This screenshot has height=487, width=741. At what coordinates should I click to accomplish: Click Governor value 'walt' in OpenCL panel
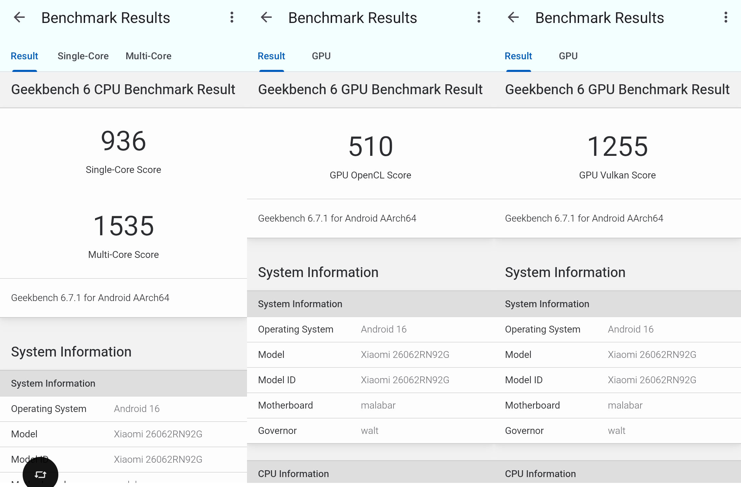coord(370,430)
